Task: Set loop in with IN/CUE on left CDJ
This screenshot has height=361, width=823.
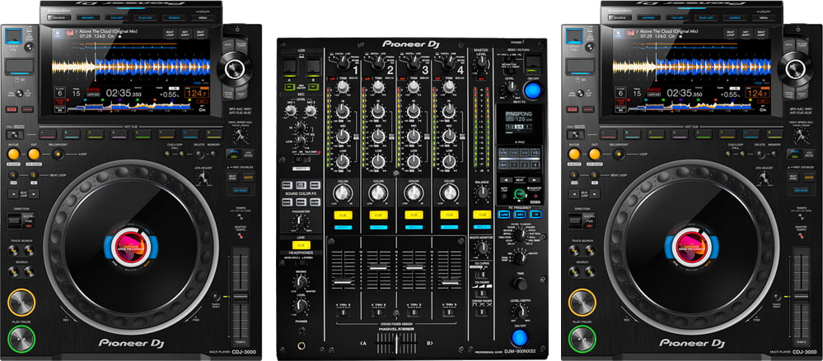Action: point(13,154)
